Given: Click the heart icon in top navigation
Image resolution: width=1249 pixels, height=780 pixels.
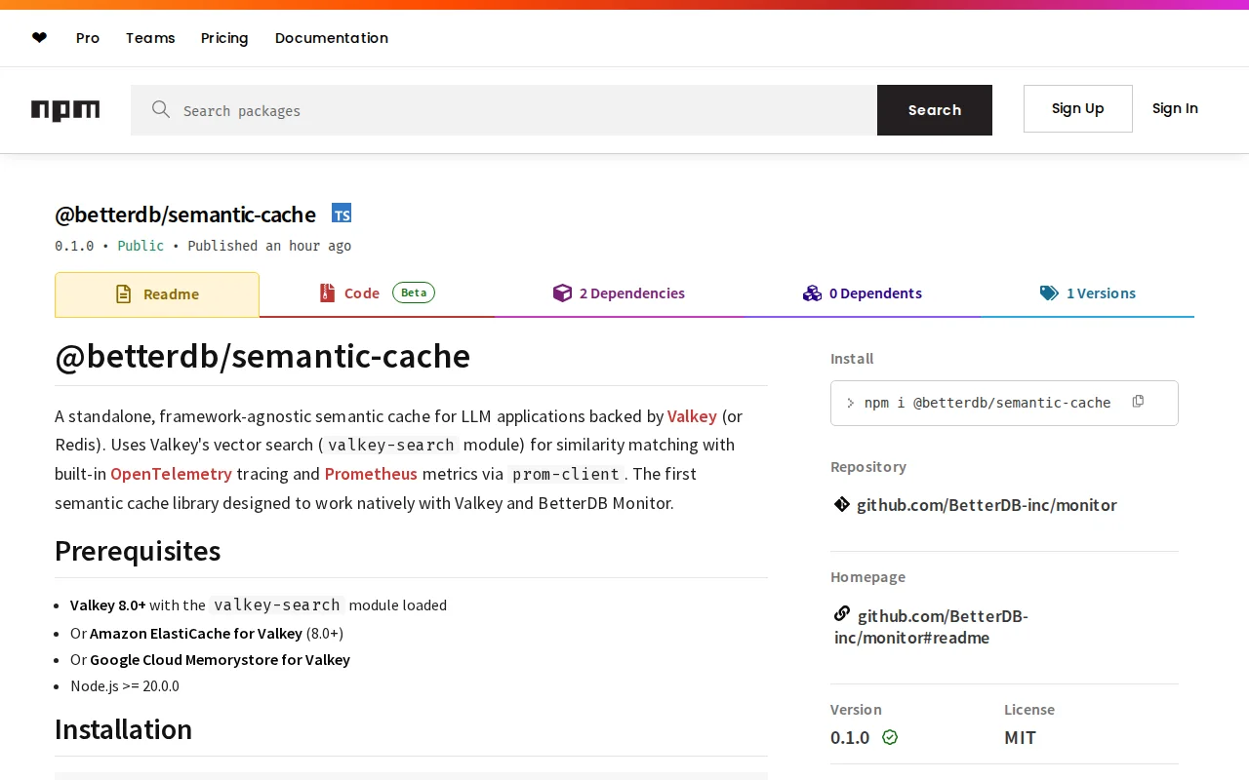Looking at the screenshot, I should click(x=39, y=38).
